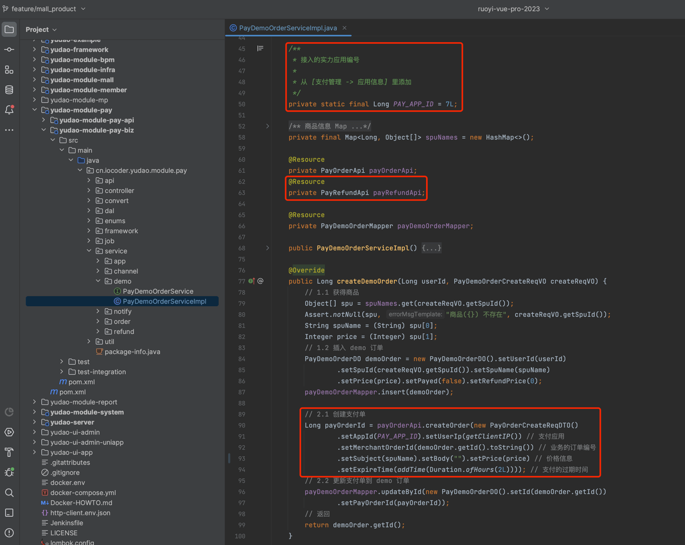
Task: Open the Build hammer tool window
Action: tap(9, 452)
